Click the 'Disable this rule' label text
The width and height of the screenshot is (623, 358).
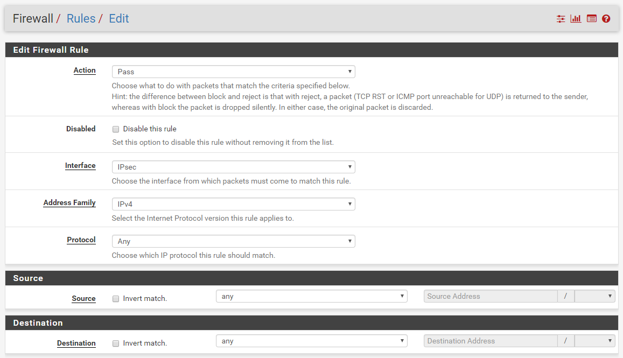[x=150, y=129]
